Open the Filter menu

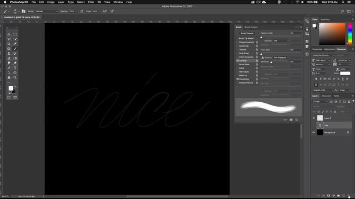91,2
